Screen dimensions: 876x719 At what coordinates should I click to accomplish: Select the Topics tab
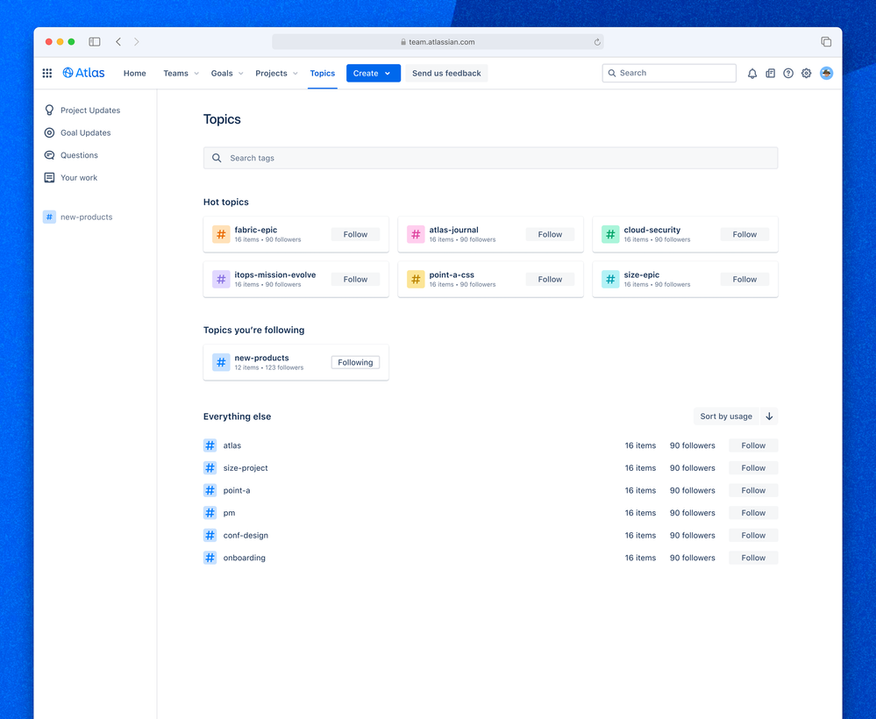[x=323, y=73]
